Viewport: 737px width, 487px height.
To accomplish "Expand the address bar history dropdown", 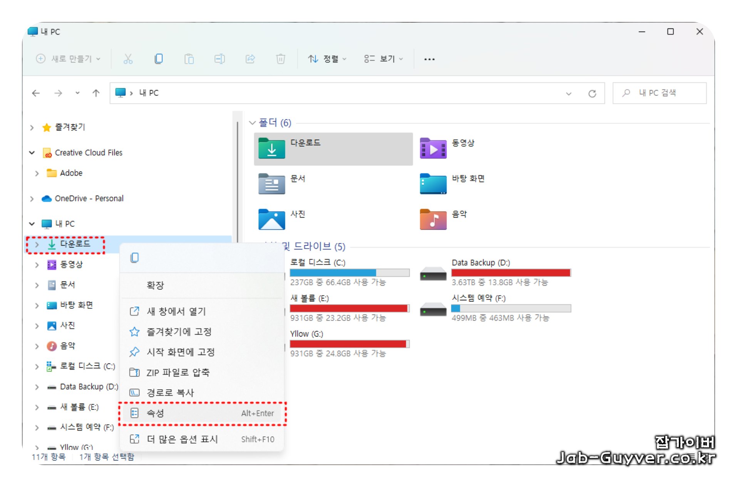I will coord(568,94).
